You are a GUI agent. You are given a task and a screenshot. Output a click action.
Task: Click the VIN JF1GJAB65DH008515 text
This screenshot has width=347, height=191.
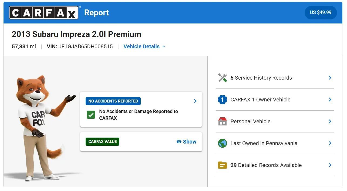(x=80, y=46)
